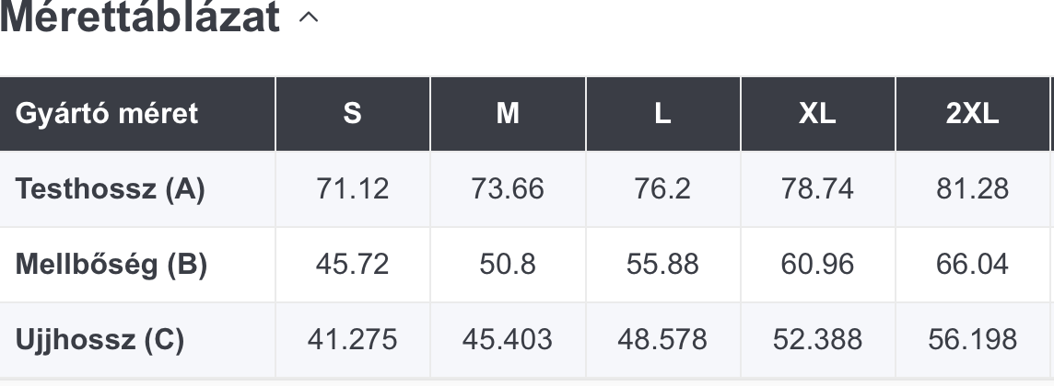Image resolution: width=1054 pixels, height=386 pixels.
Task: Select the S size column header
Action: click(353, 114)
